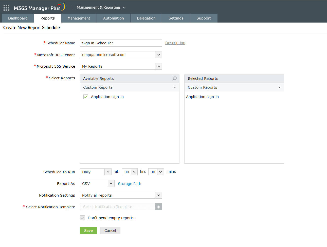
Task: Open the Storage Path link
Action: click(130, 184)
